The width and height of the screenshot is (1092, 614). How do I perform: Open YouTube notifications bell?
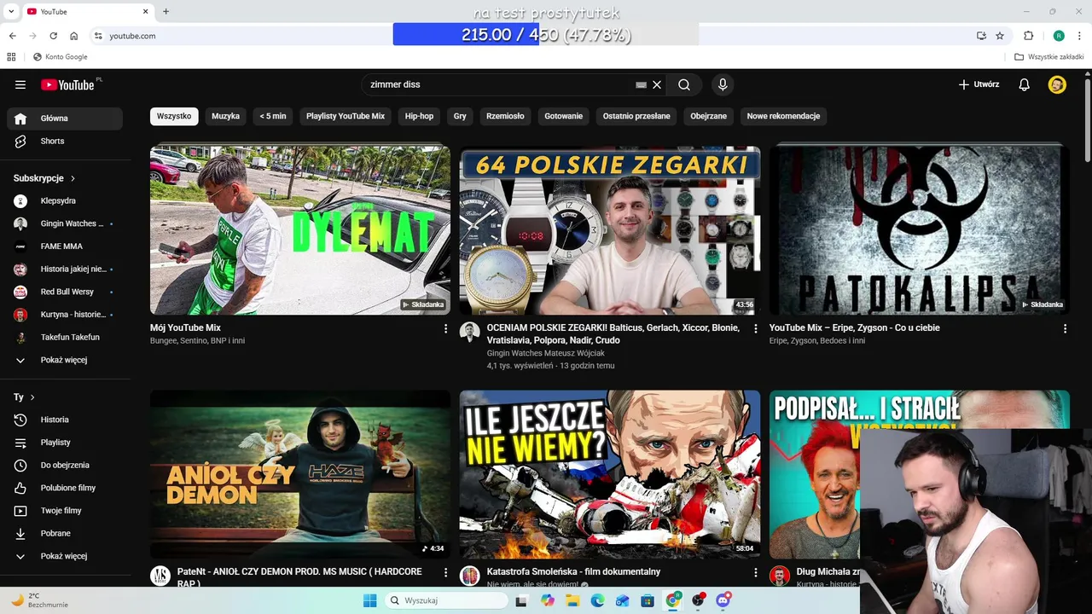click(1025, 84)
